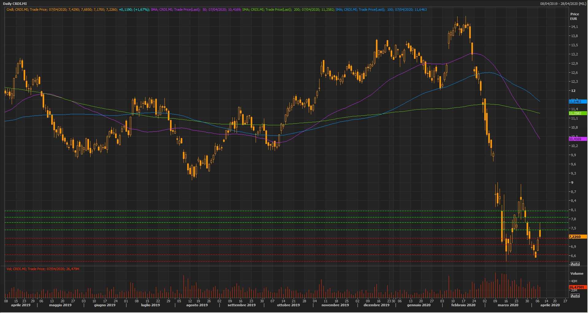The height and width of the screenshot is (313, 588).
Task: Click the Price EUR axis label
Action: (x=574, y=16)
